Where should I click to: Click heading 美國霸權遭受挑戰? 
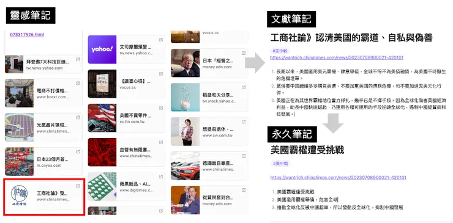[307, 150]
